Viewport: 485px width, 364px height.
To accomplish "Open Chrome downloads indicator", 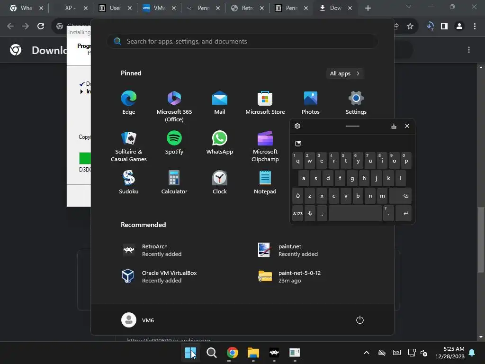I will 430,26.
